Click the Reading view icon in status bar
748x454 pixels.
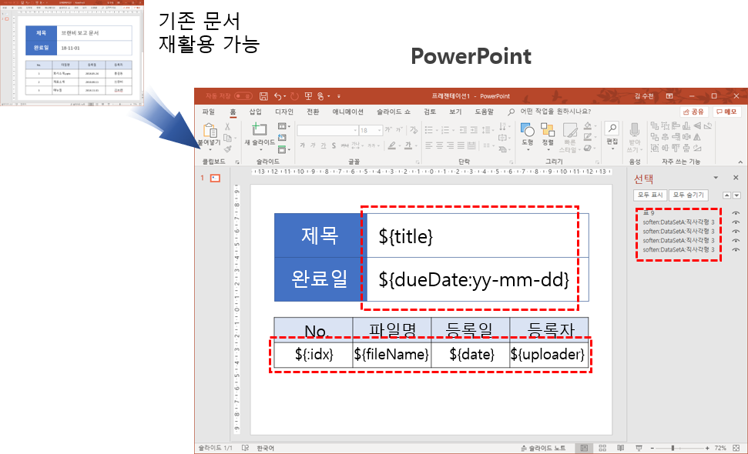pyautogui.click(x=620, y=448)
